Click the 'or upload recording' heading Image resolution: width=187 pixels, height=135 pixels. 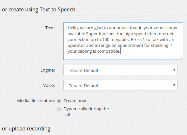click(x=26, y=129)
